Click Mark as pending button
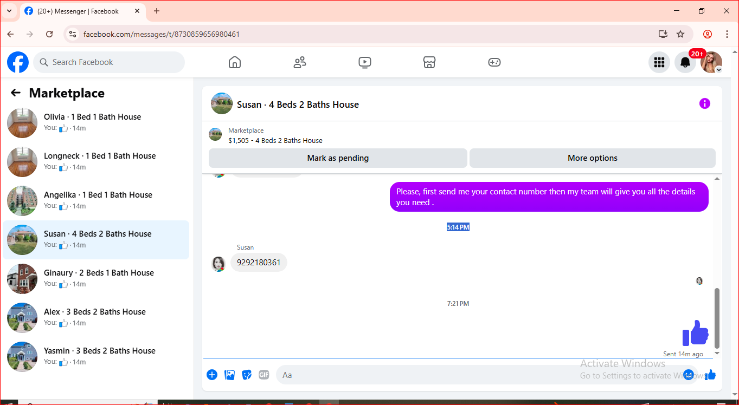The height and width of the screenshot is (405, 739). pos(338,158)
